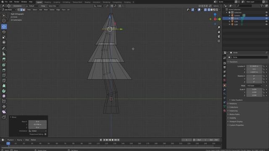Hide Camera object with eye icon
269x151 pixels.
click(266, 16)
